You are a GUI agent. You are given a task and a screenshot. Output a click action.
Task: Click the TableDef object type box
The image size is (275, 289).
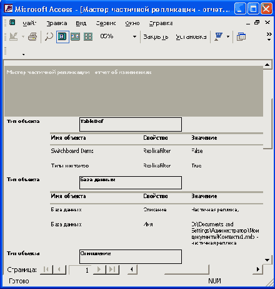coord(131,124)
